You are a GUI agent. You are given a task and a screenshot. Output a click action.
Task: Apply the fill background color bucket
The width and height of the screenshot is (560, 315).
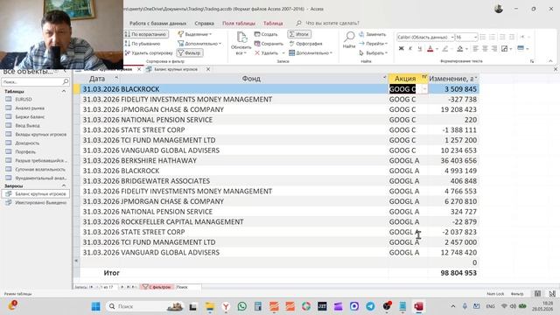tap(460, 49)
